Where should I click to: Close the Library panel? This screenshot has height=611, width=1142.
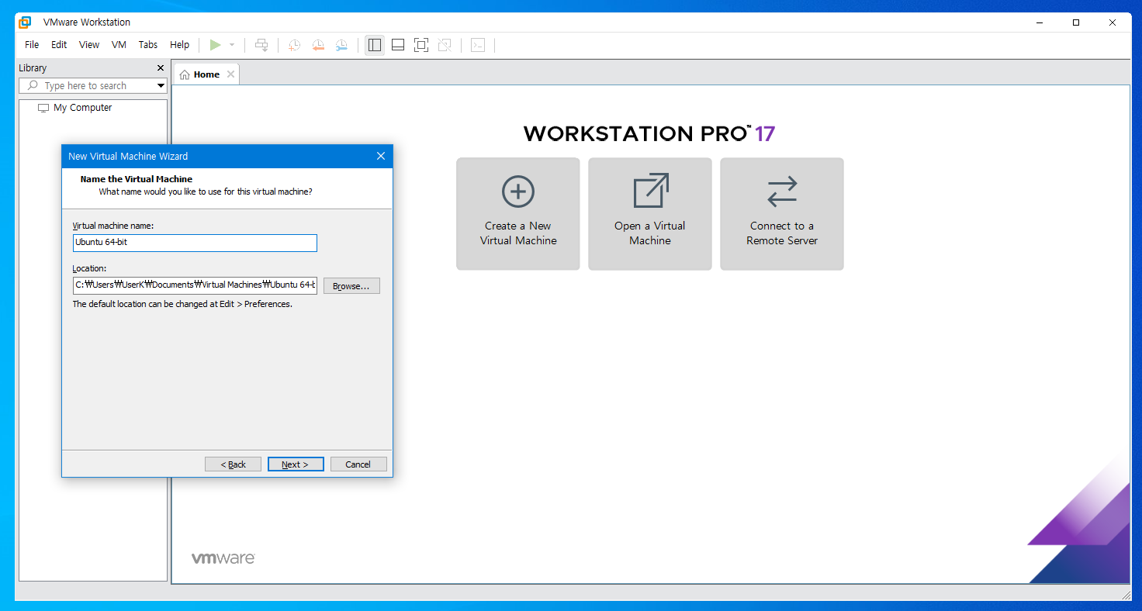[161, 68]
